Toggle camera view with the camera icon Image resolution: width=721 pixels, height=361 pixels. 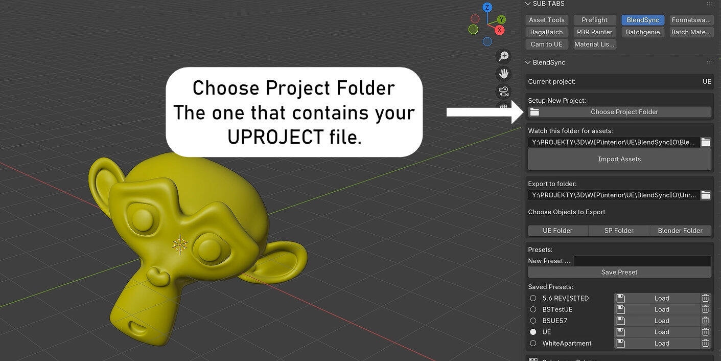pos(504,92)
